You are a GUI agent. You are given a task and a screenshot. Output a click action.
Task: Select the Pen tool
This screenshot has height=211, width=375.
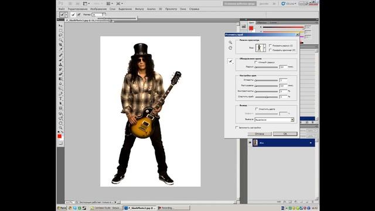60,94
